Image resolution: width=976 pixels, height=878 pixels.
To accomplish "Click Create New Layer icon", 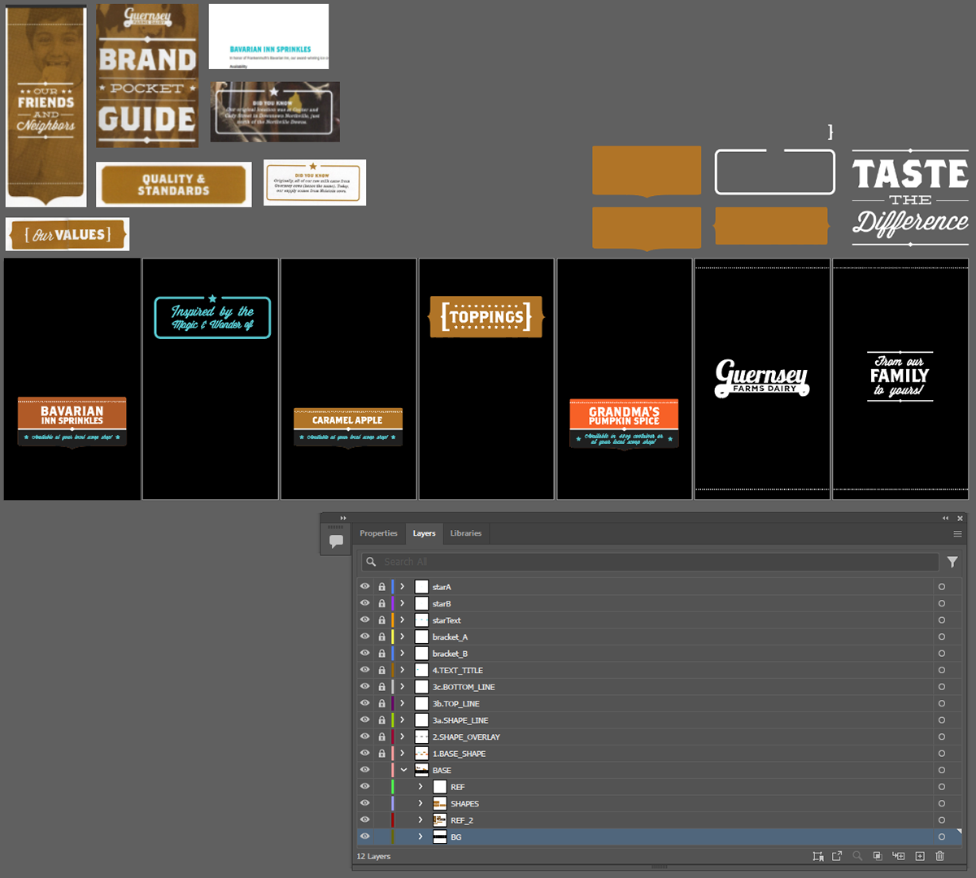I will pos(920,856).
